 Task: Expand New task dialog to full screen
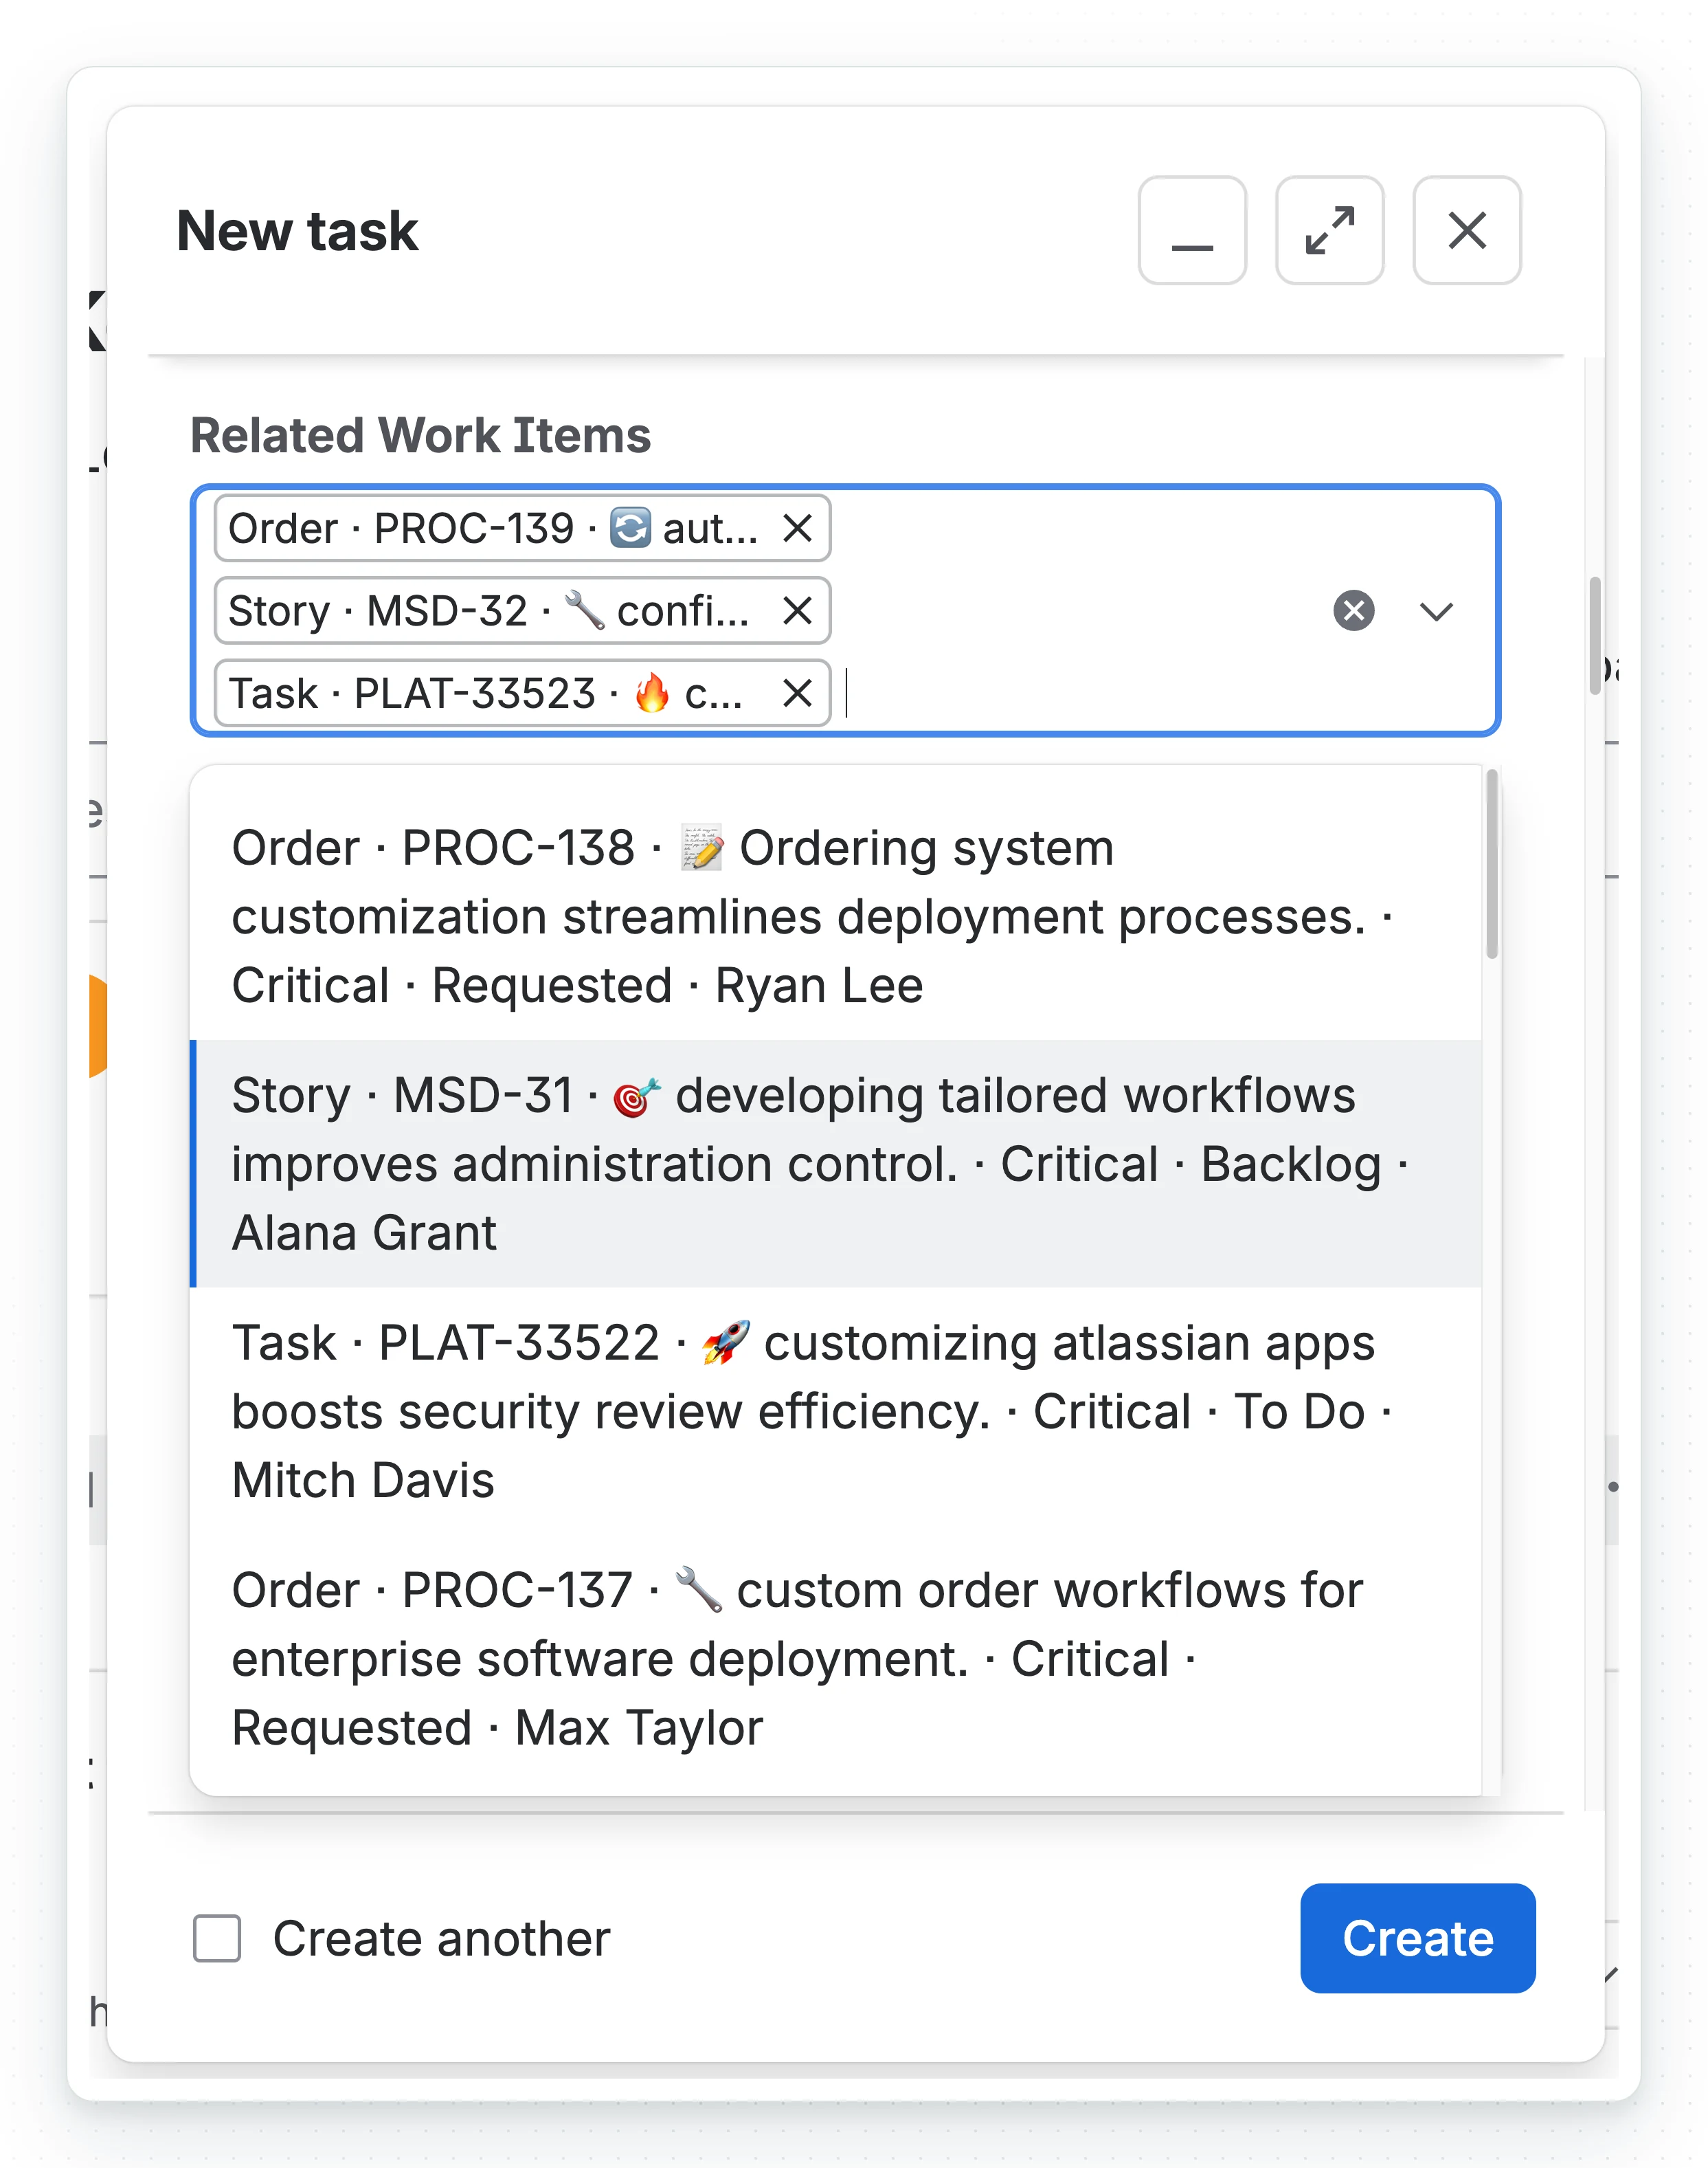1330,231
